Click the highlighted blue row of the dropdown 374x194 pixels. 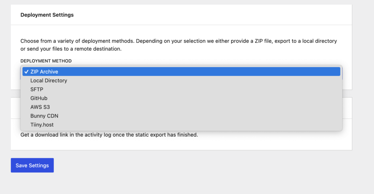tap(181, 72)
